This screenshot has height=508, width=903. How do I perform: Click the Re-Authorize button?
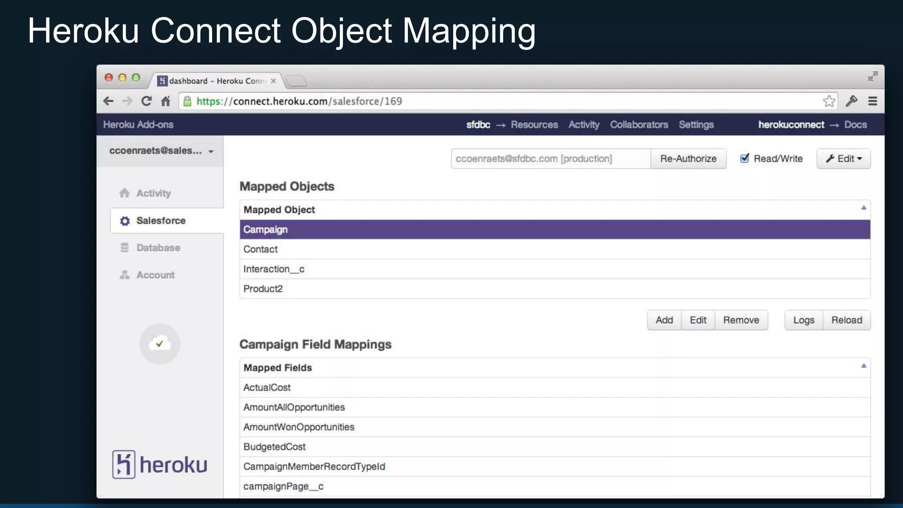point(688,159)
